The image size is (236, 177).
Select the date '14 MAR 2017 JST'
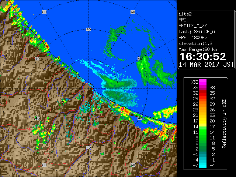pyautogui.click(x=206, y=65)
